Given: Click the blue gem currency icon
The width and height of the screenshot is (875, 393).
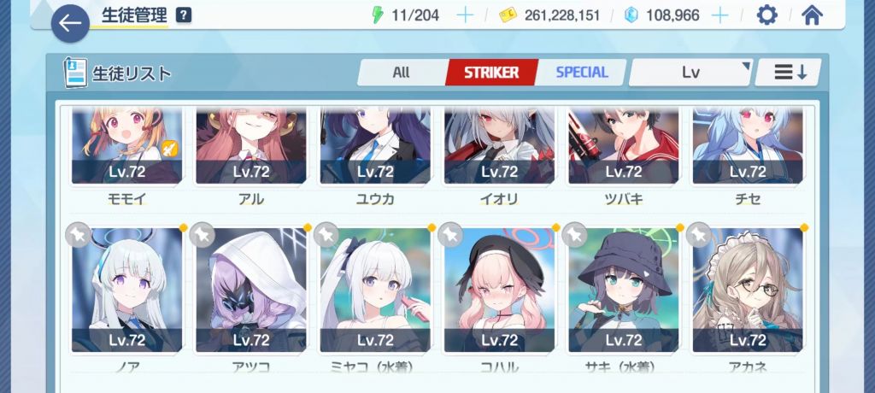Looking at the screenshot, I should pos(631,15).
